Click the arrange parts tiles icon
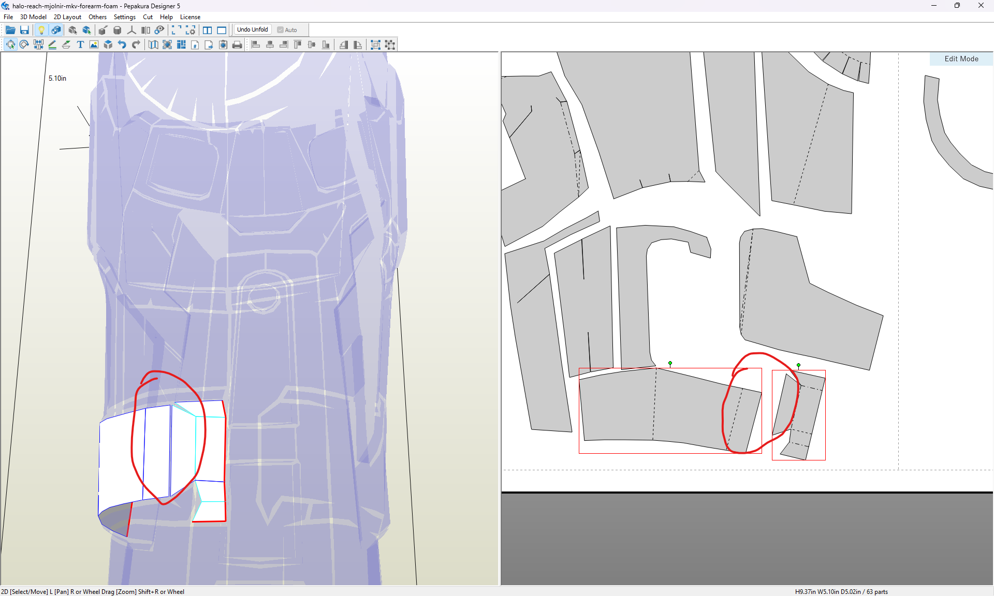Image resolution: width=994 pixels, height=596 pixels. 181,44
